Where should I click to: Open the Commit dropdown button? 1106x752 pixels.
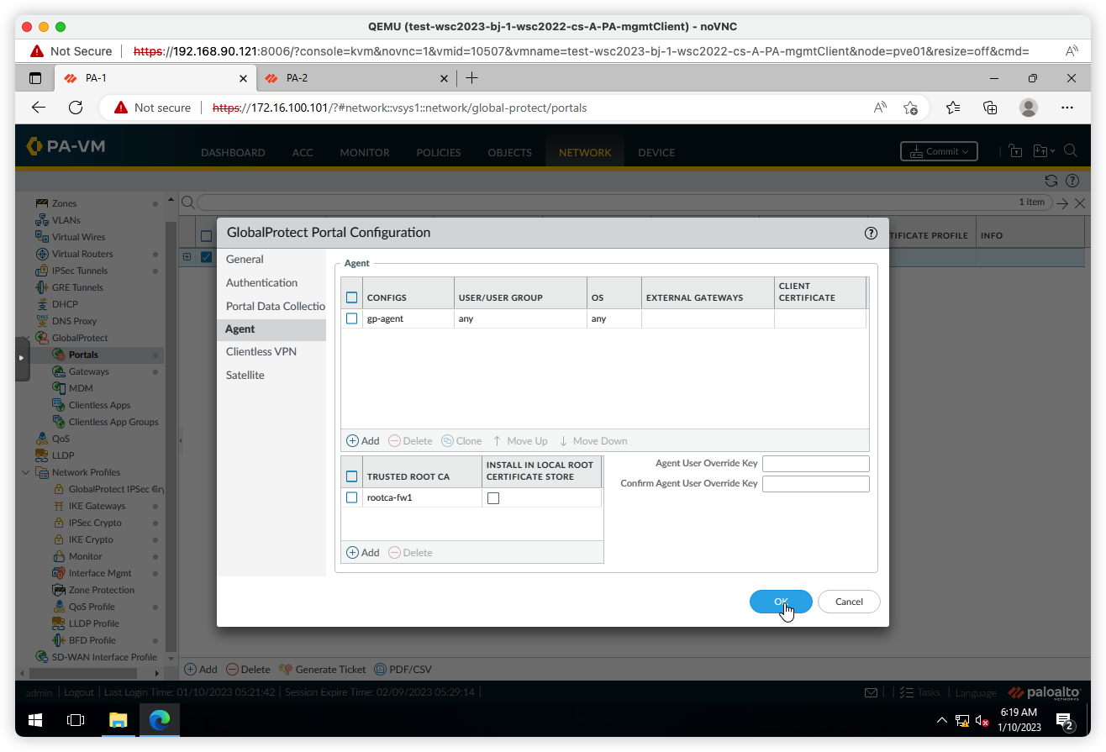click(x=939, y=151)
